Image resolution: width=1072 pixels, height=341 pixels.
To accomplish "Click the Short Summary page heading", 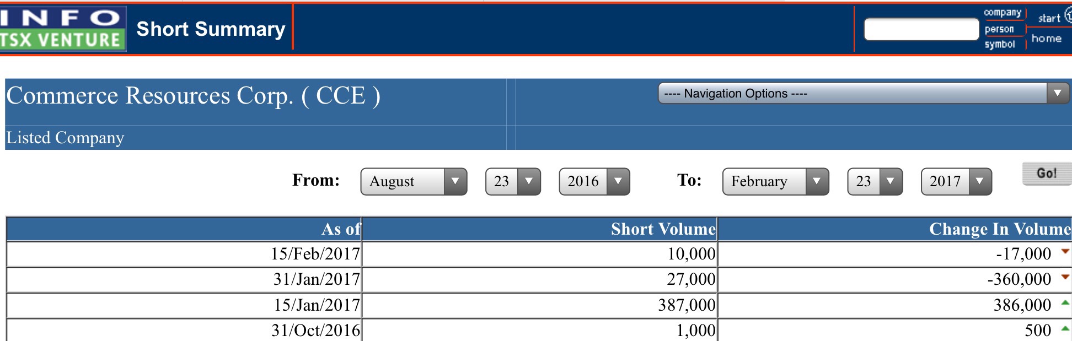I will (211, 29).
